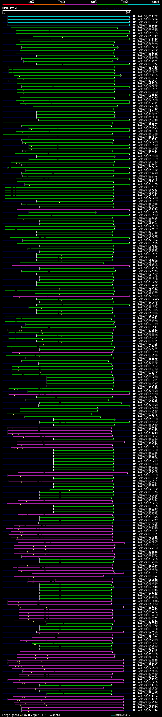Open hit UniRef100_A4QPJ9

(x=145, y=36)
